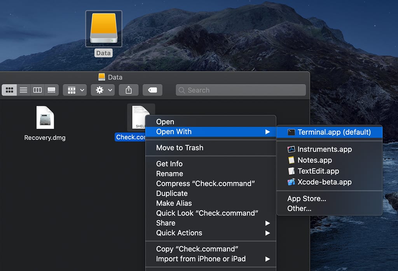Open the gear Action menu
The height and width of the screenshot is (271, 398).
pos(103,90)
